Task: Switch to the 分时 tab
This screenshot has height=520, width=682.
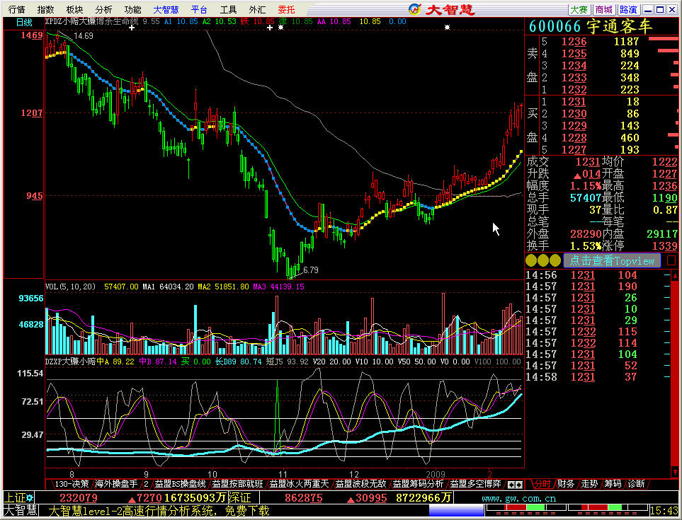Action: click(x=542, y=483)
